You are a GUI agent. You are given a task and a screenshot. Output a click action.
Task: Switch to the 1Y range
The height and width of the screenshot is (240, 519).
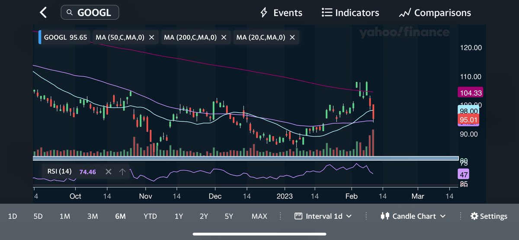(x=179, y=216)
